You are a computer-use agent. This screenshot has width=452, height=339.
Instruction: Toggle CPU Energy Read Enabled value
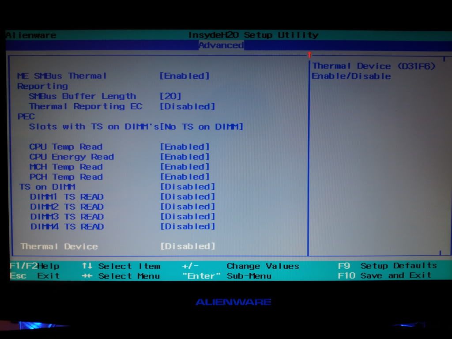pyautogui.click(x=185, y=157)
